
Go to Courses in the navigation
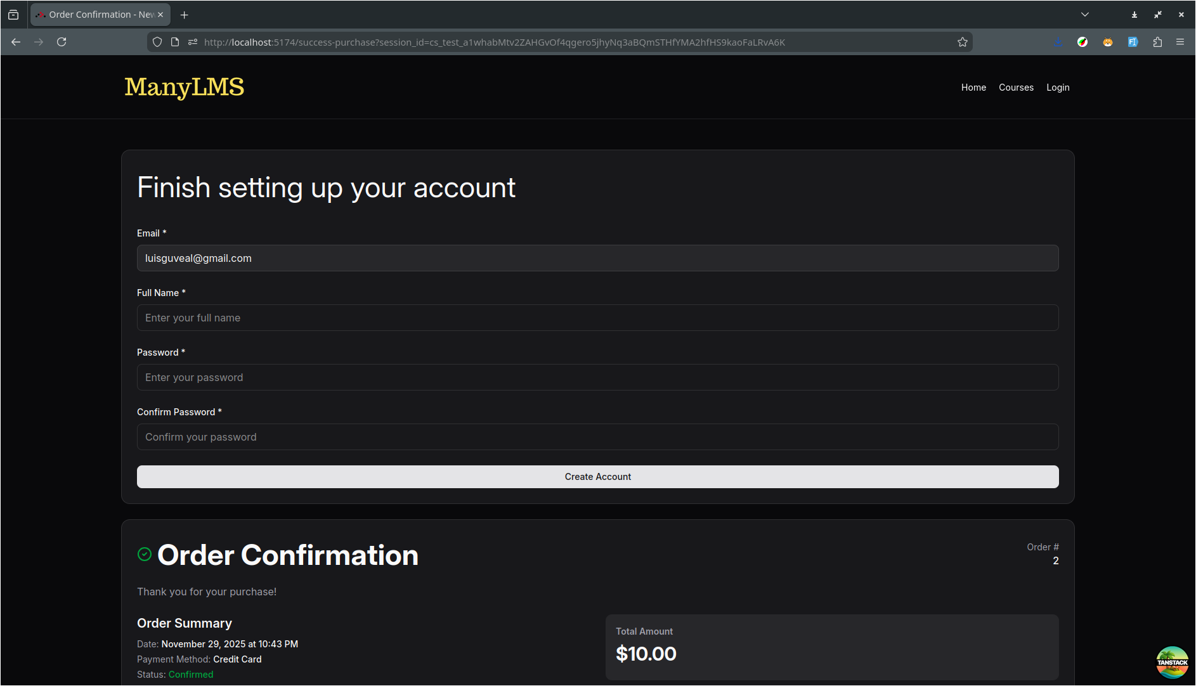tap(1016, 87)
